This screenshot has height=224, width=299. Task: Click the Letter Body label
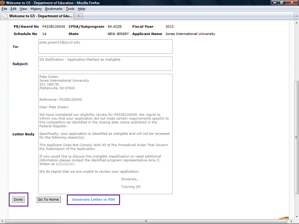click(23, 134)
